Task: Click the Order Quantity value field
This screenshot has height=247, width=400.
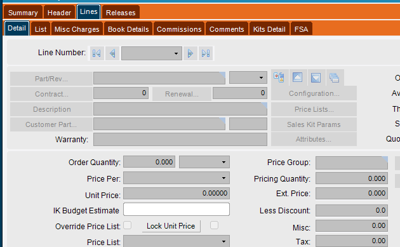Action: (x=149, y=162)
